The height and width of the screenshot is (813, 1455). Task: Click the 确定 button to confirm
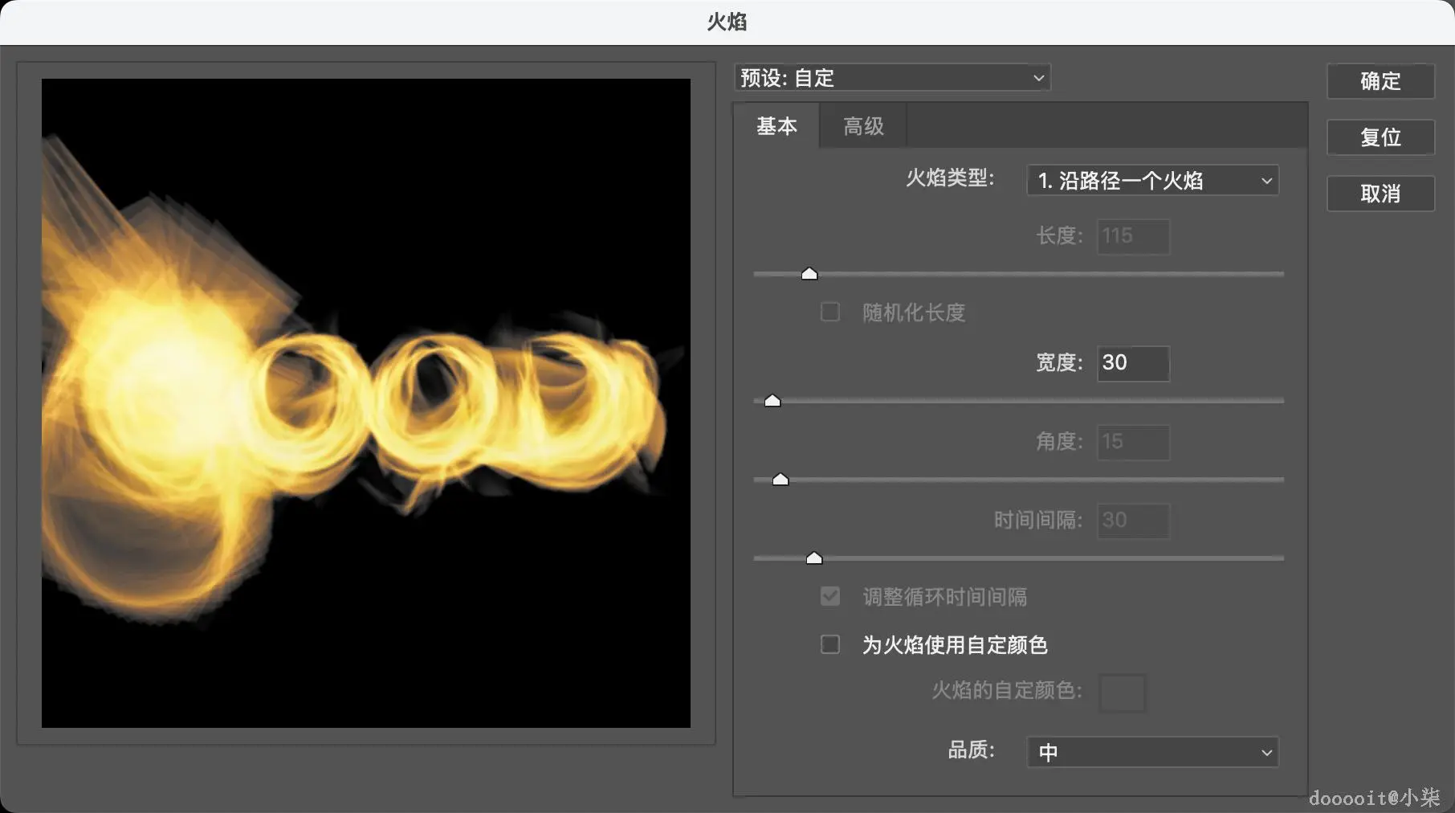tap(1380, 81)
